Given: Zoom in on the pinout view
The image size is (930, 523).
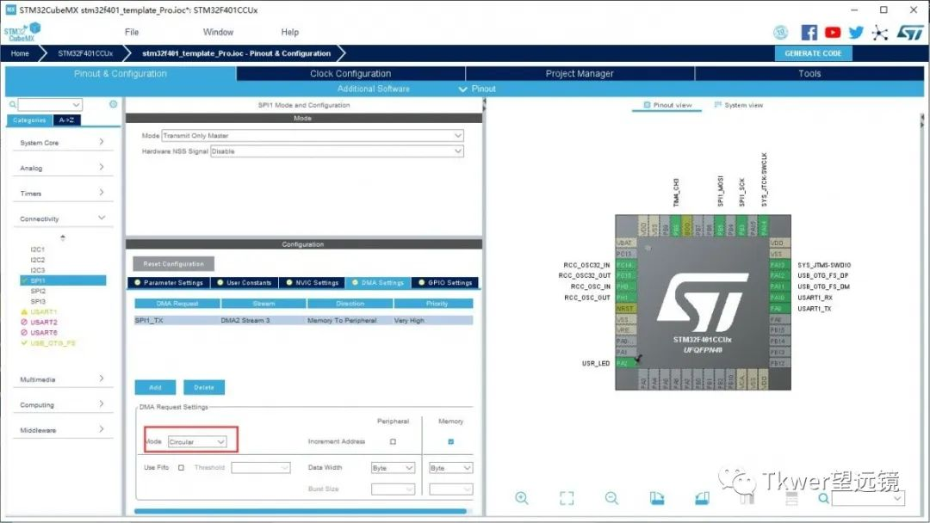Looking at the screenshot, I should pyautogui.click(x=522, y=498).
